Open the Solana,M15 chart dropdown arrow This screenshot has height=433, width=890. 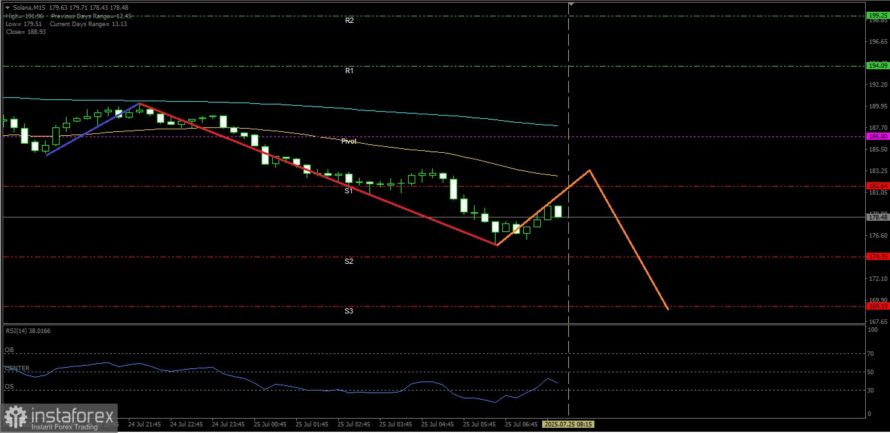[x=7, y=8]
